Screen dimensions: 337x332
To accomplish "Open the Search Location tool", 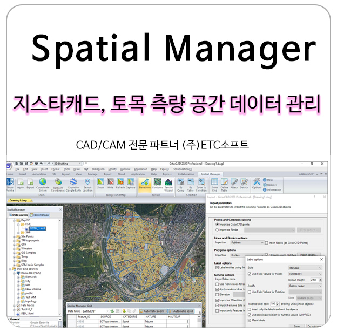I will pos(87,185).
